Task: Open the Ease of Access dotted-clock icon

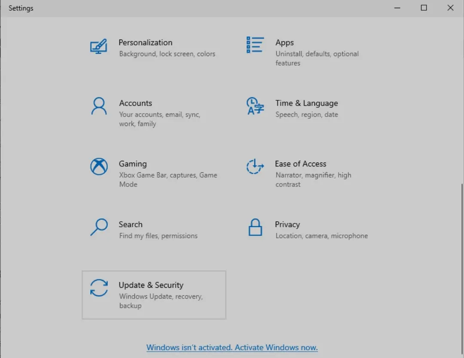Action: (x=255, y=166)
